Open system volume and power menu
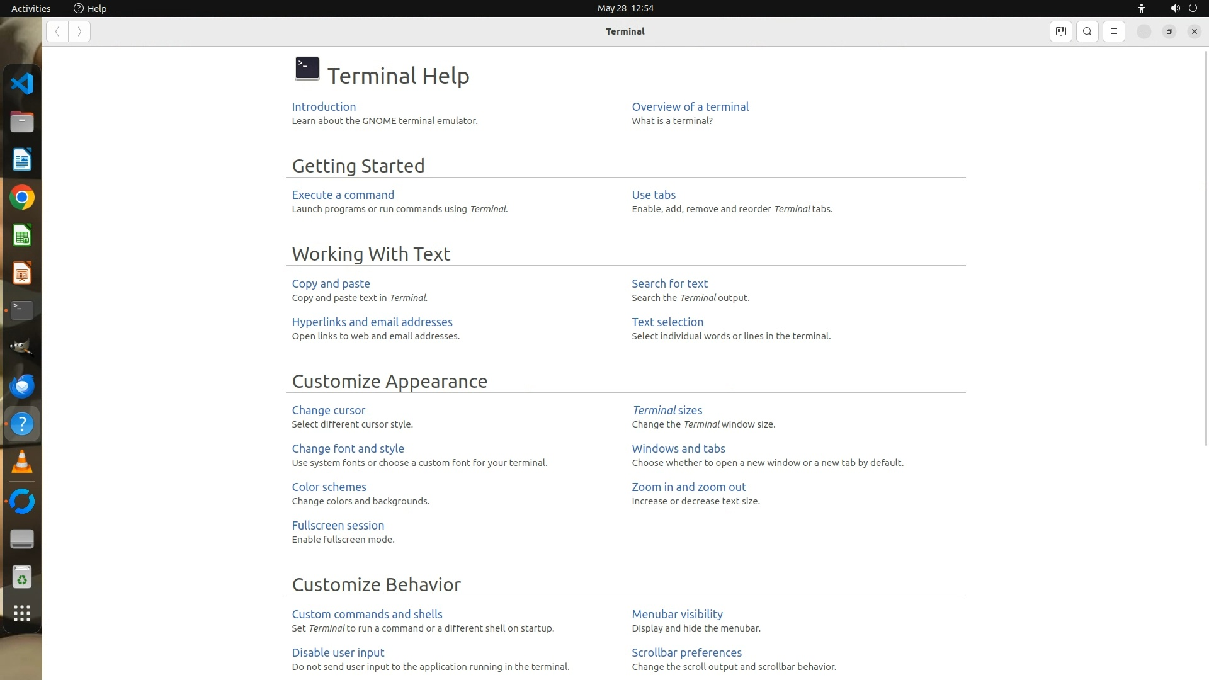This screenshot has height=680, width=1209. 1183,8
